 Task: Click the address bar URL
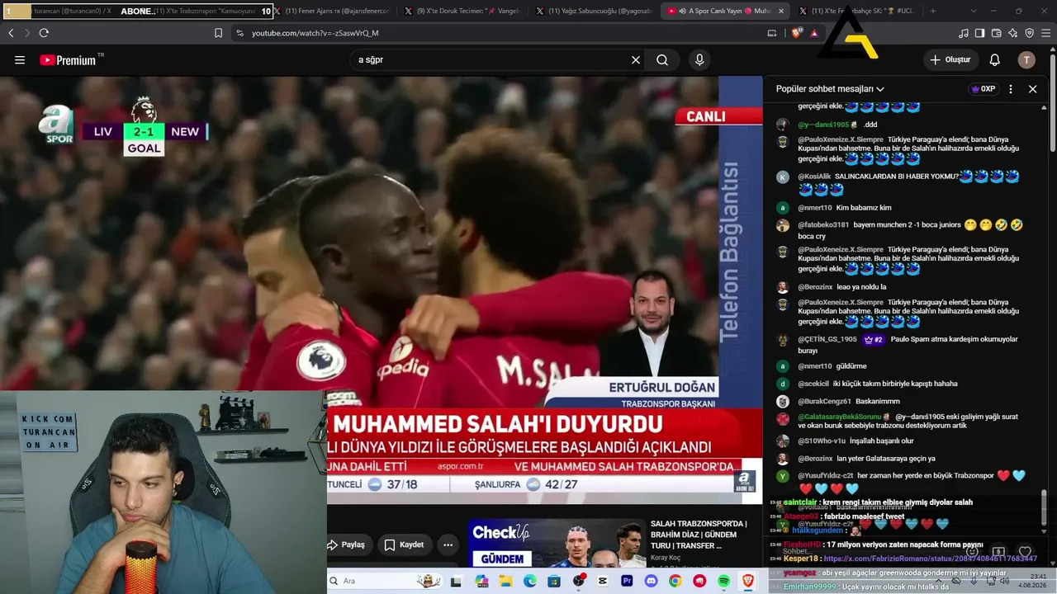[x=315, y=33]
